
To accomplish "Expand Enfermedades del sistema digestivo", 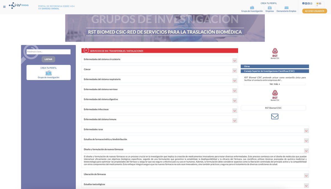I will [235, 101].
